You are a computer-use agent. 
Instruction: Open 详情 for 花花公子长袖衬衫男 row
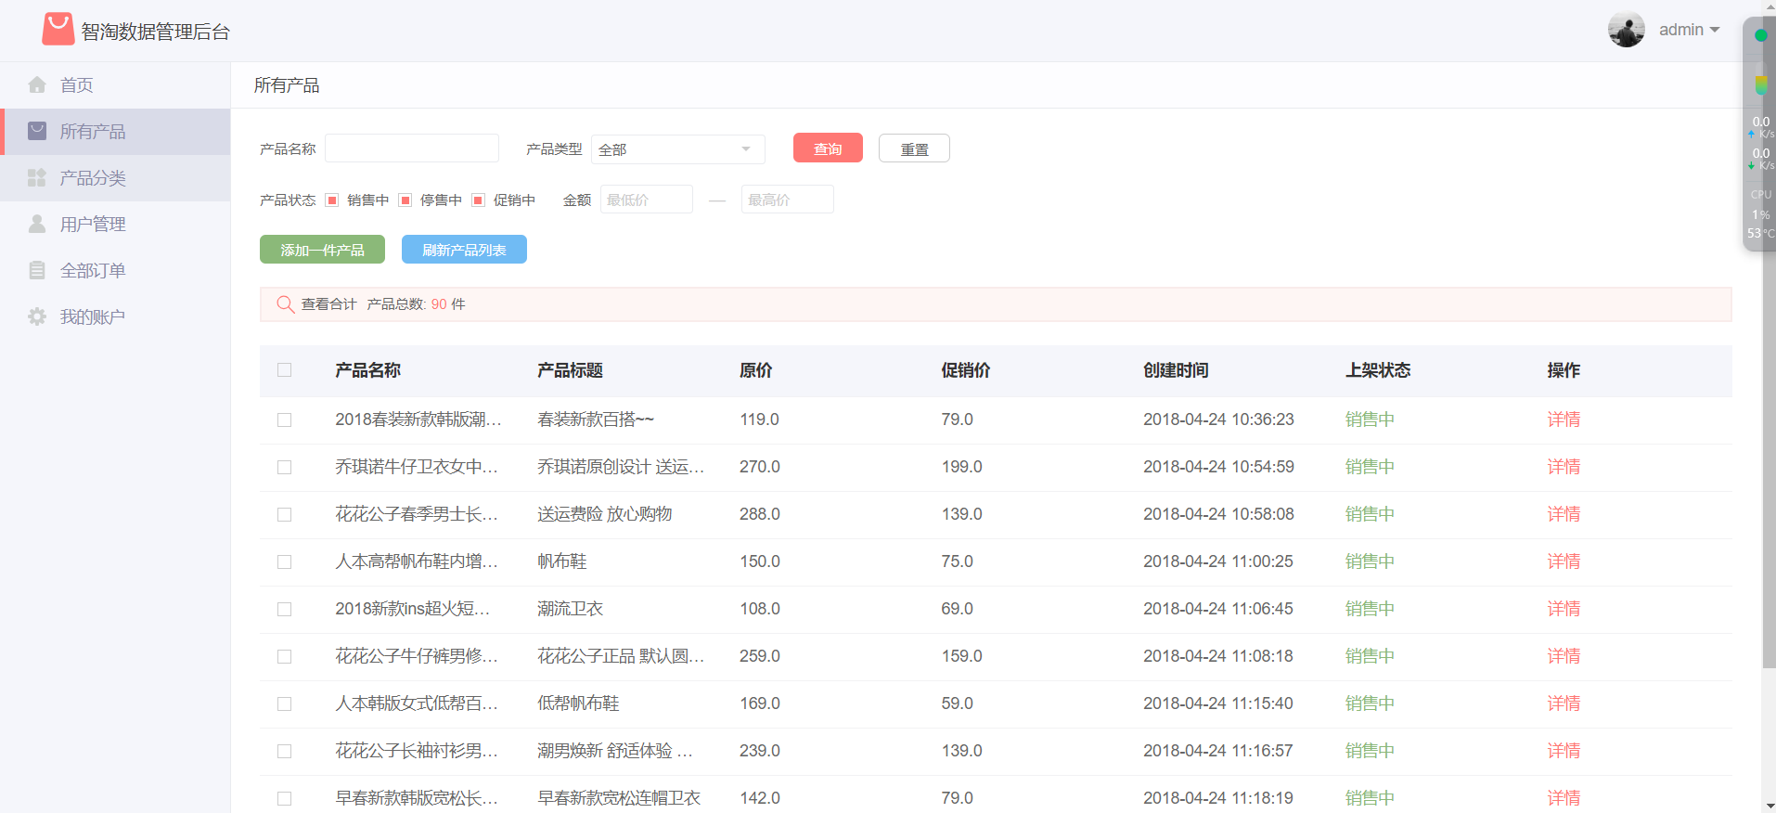[1564, 751]
